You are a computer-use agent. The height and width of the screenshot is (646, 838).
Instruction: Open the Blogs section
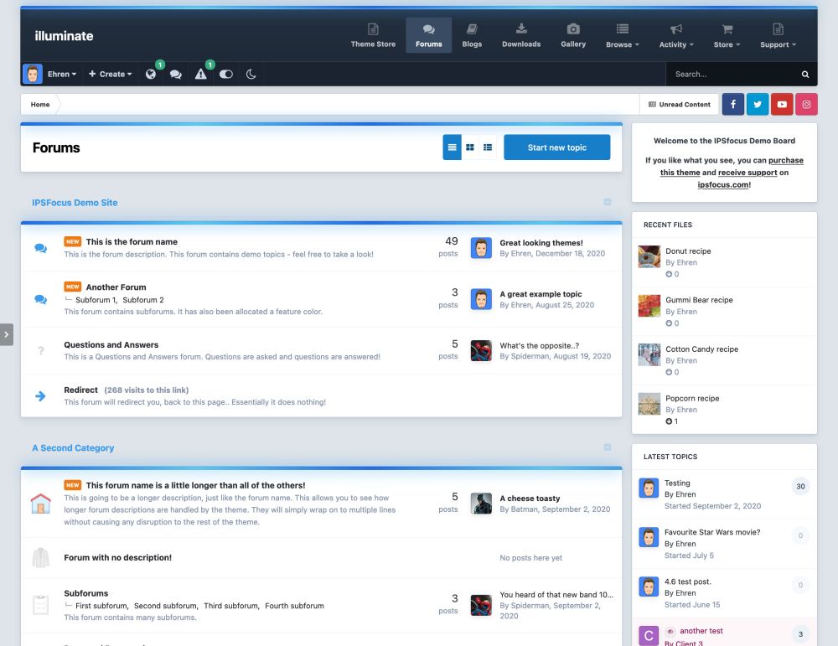pos(472,35)
